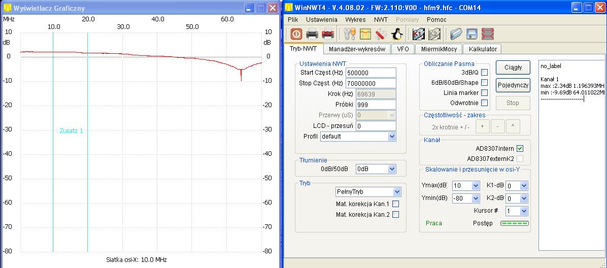Click the K1 channel calibration icon

click(x=419, y=34)
